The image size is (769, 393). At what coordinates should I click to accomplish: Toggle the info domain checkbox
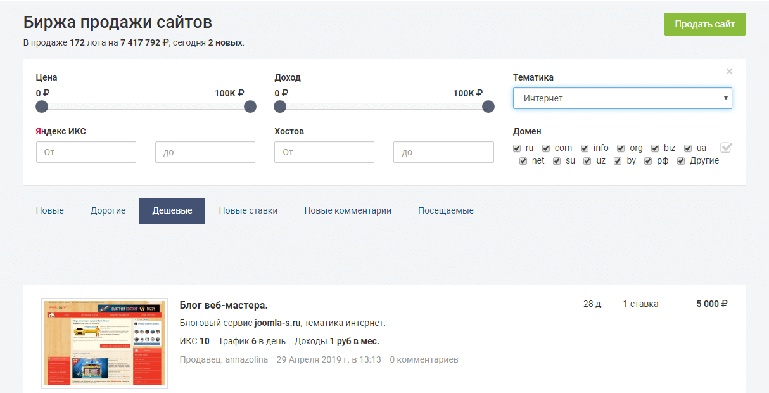(x=585, y=148)
